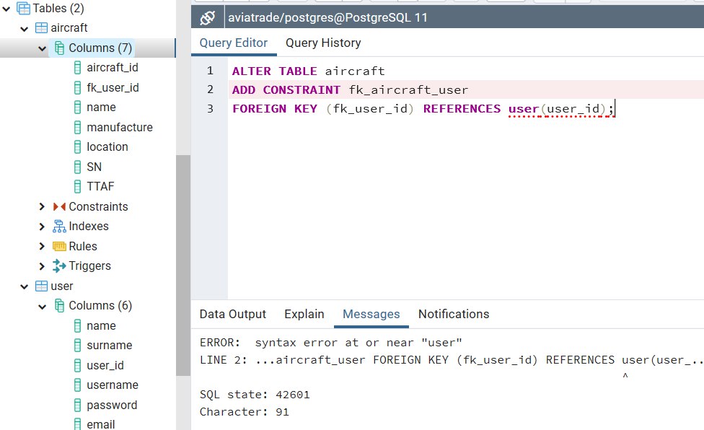Viewport: 704px width, 430px height.
Task: Click the surname column icon
Action: point(77,346)
